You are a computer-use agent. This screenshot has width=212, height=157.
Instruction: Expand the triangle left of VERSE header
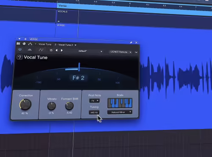pos(20,39)
